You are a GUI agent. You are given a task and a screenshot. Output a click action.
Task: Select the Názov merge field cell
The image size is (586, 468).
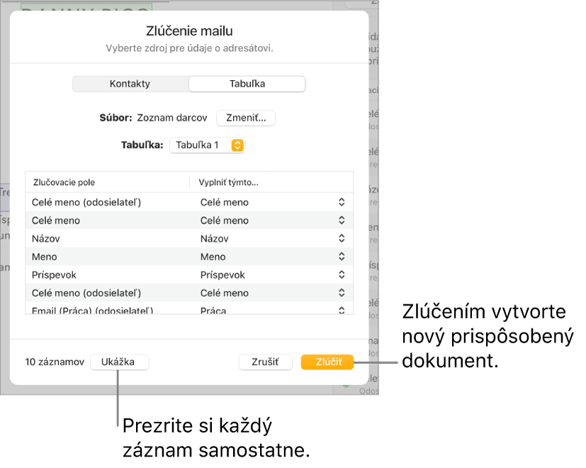[x=46, y=239]
